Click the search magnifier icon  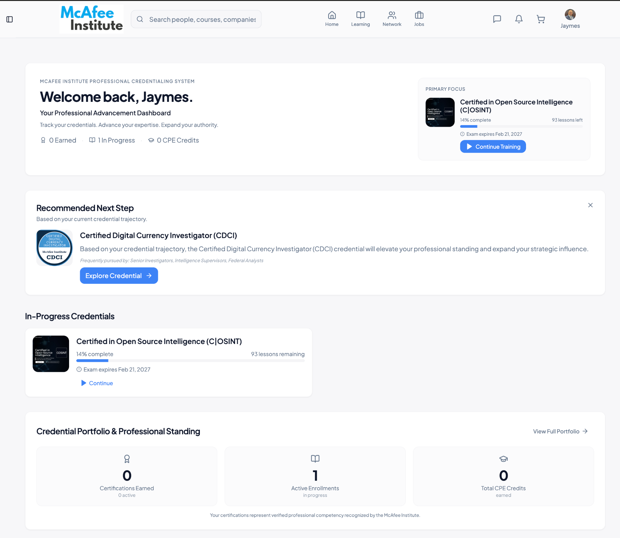(140, 19)
